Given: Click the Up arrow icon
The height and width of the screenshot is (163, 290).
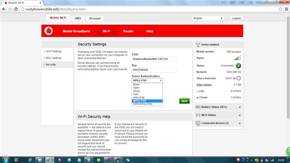Looking at the screenshot, I should (197, 91).
